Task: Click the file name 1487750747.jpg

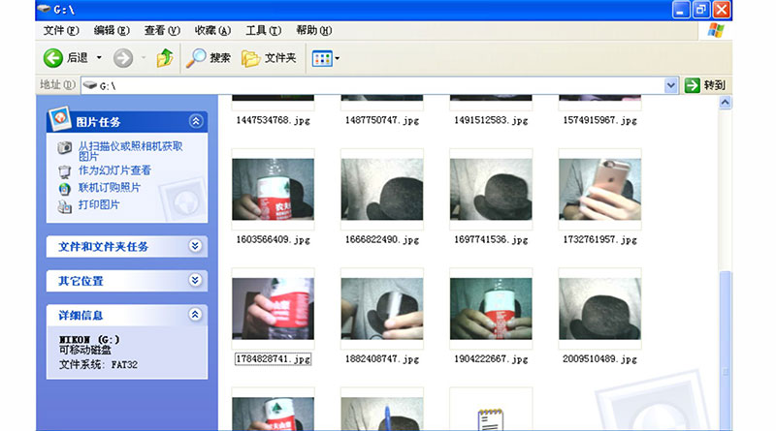Action: (x=382, y=120)
